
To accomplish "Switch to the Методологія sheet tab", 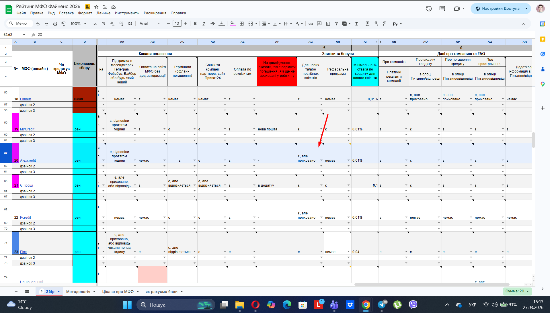I will [78, 292].
